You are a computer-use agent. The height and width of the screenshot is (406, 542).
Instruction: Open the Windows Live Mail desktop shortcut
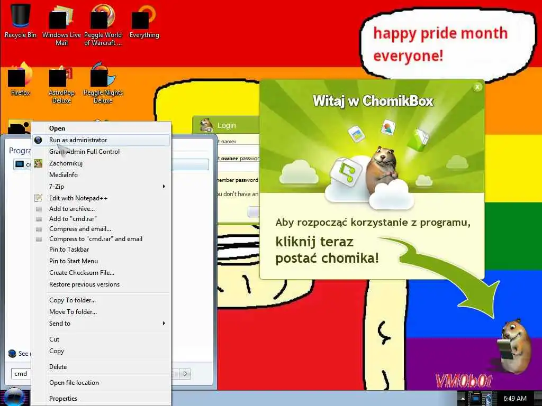tap(61, 24)
